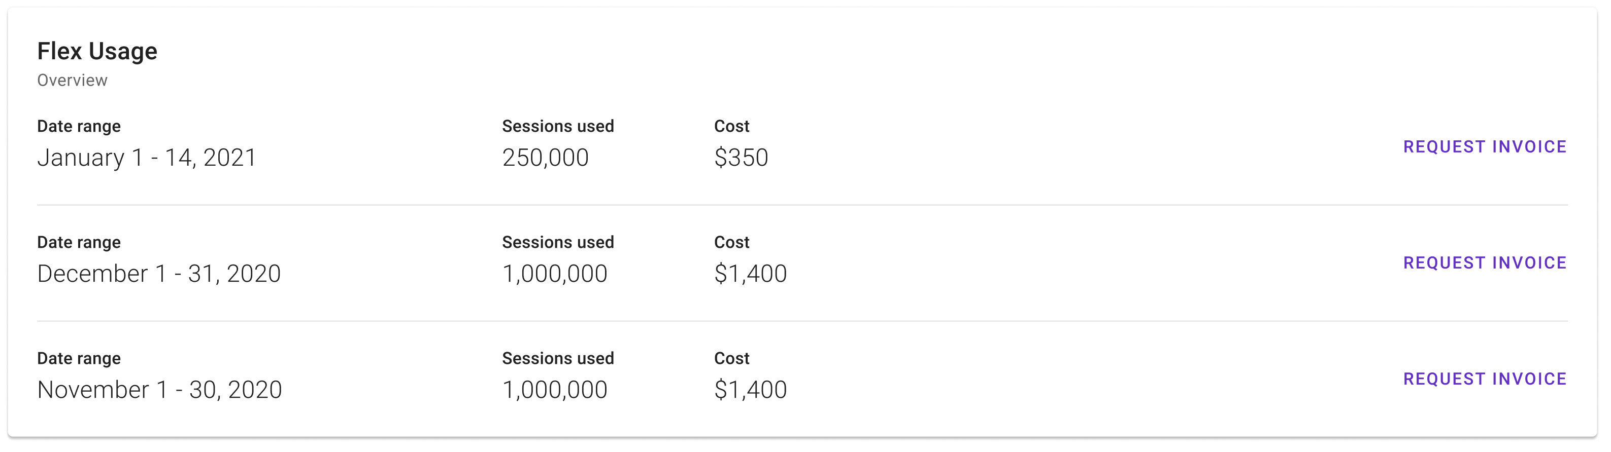Request invoice for January 1 - 14, 2021
Image resolution: width=1611 pixels, height=452 pixels.
(x=1485, y=147)
